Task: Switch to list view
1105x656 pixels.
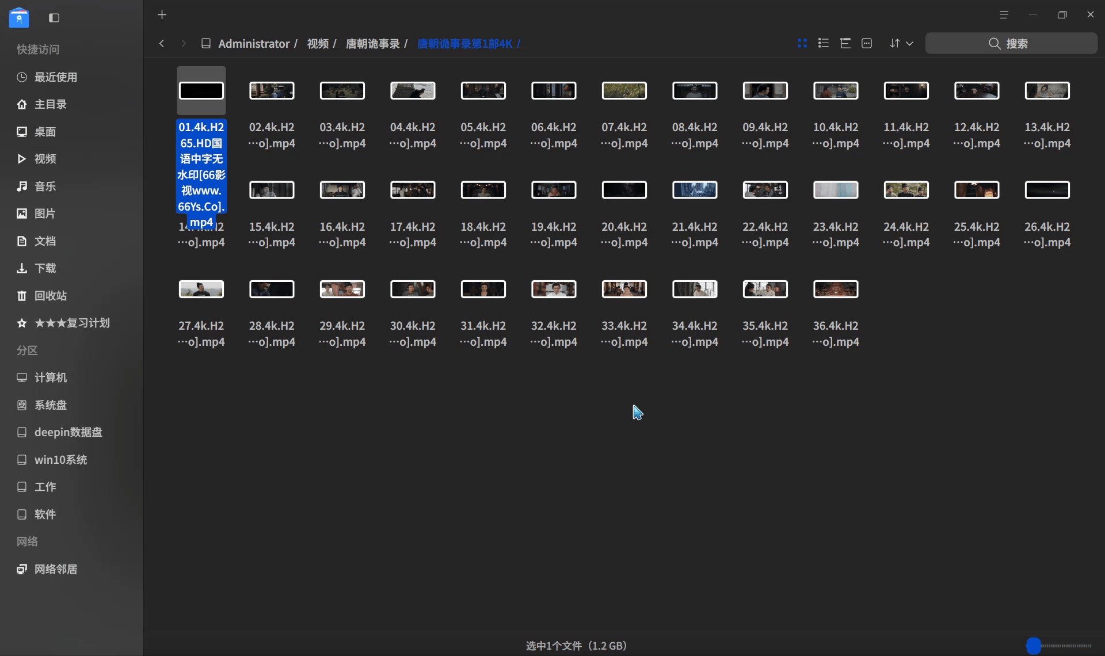Action: pyautogui.click(x=824, y=43)
